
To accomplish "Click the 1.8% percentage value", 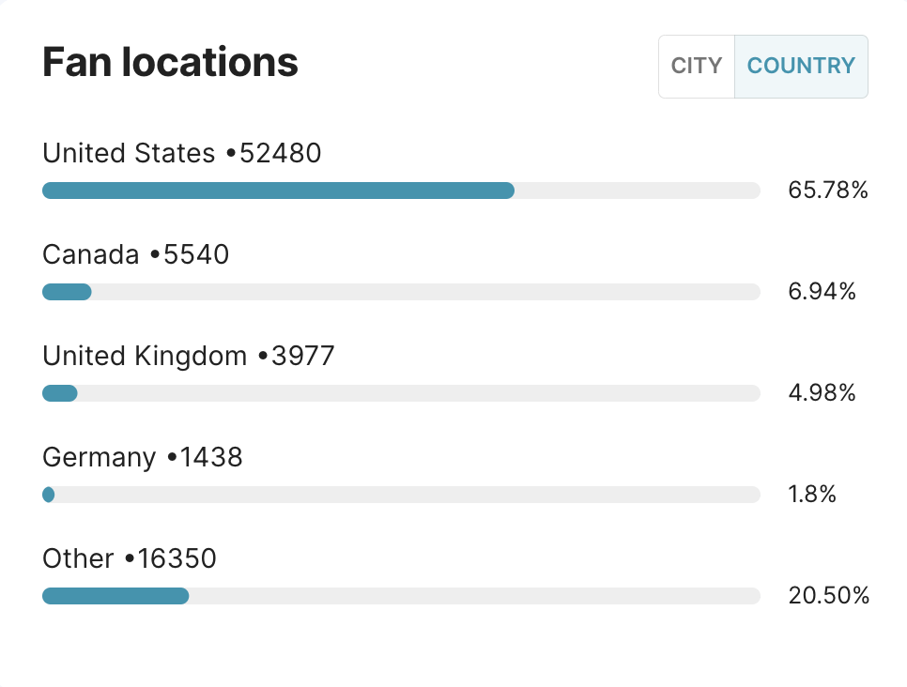I will [812, 495].
